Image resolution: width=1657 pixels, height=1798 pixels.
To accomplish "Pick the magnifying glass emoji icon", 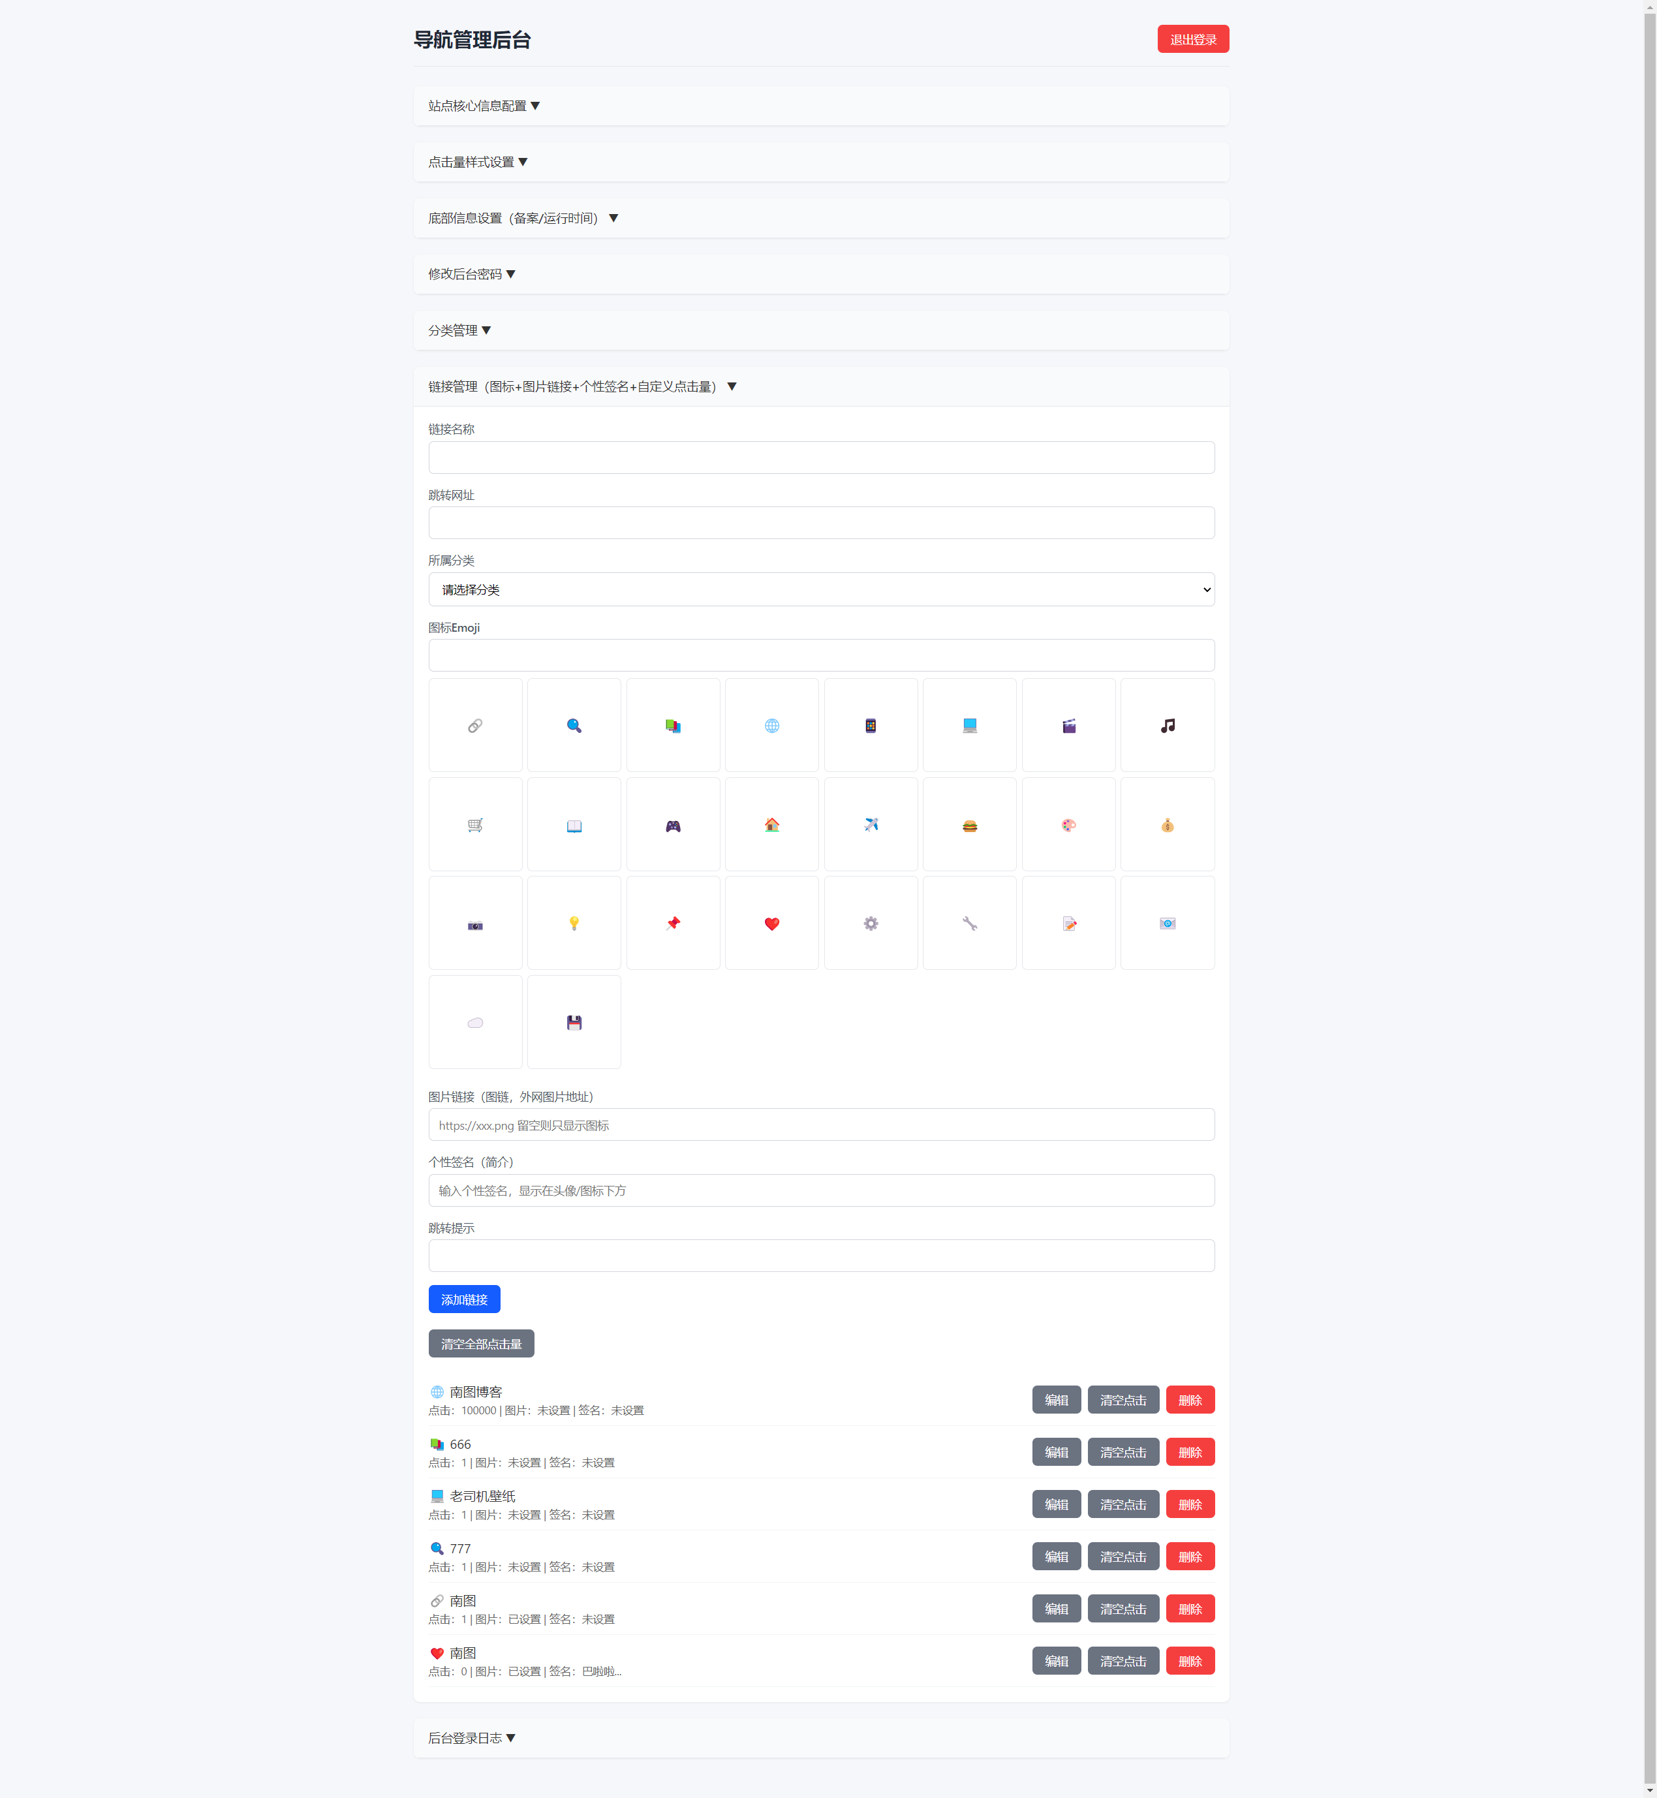I will (x=574, y=726).
